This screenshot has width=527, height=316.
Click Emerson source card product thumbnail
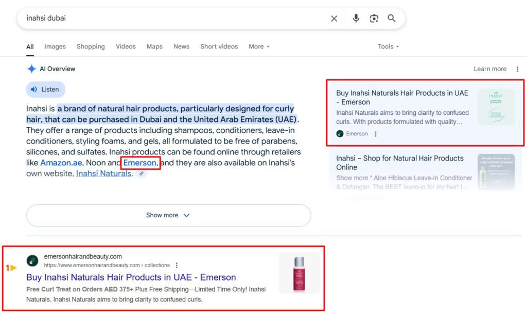pyautogui.click(x=496, y=107)
